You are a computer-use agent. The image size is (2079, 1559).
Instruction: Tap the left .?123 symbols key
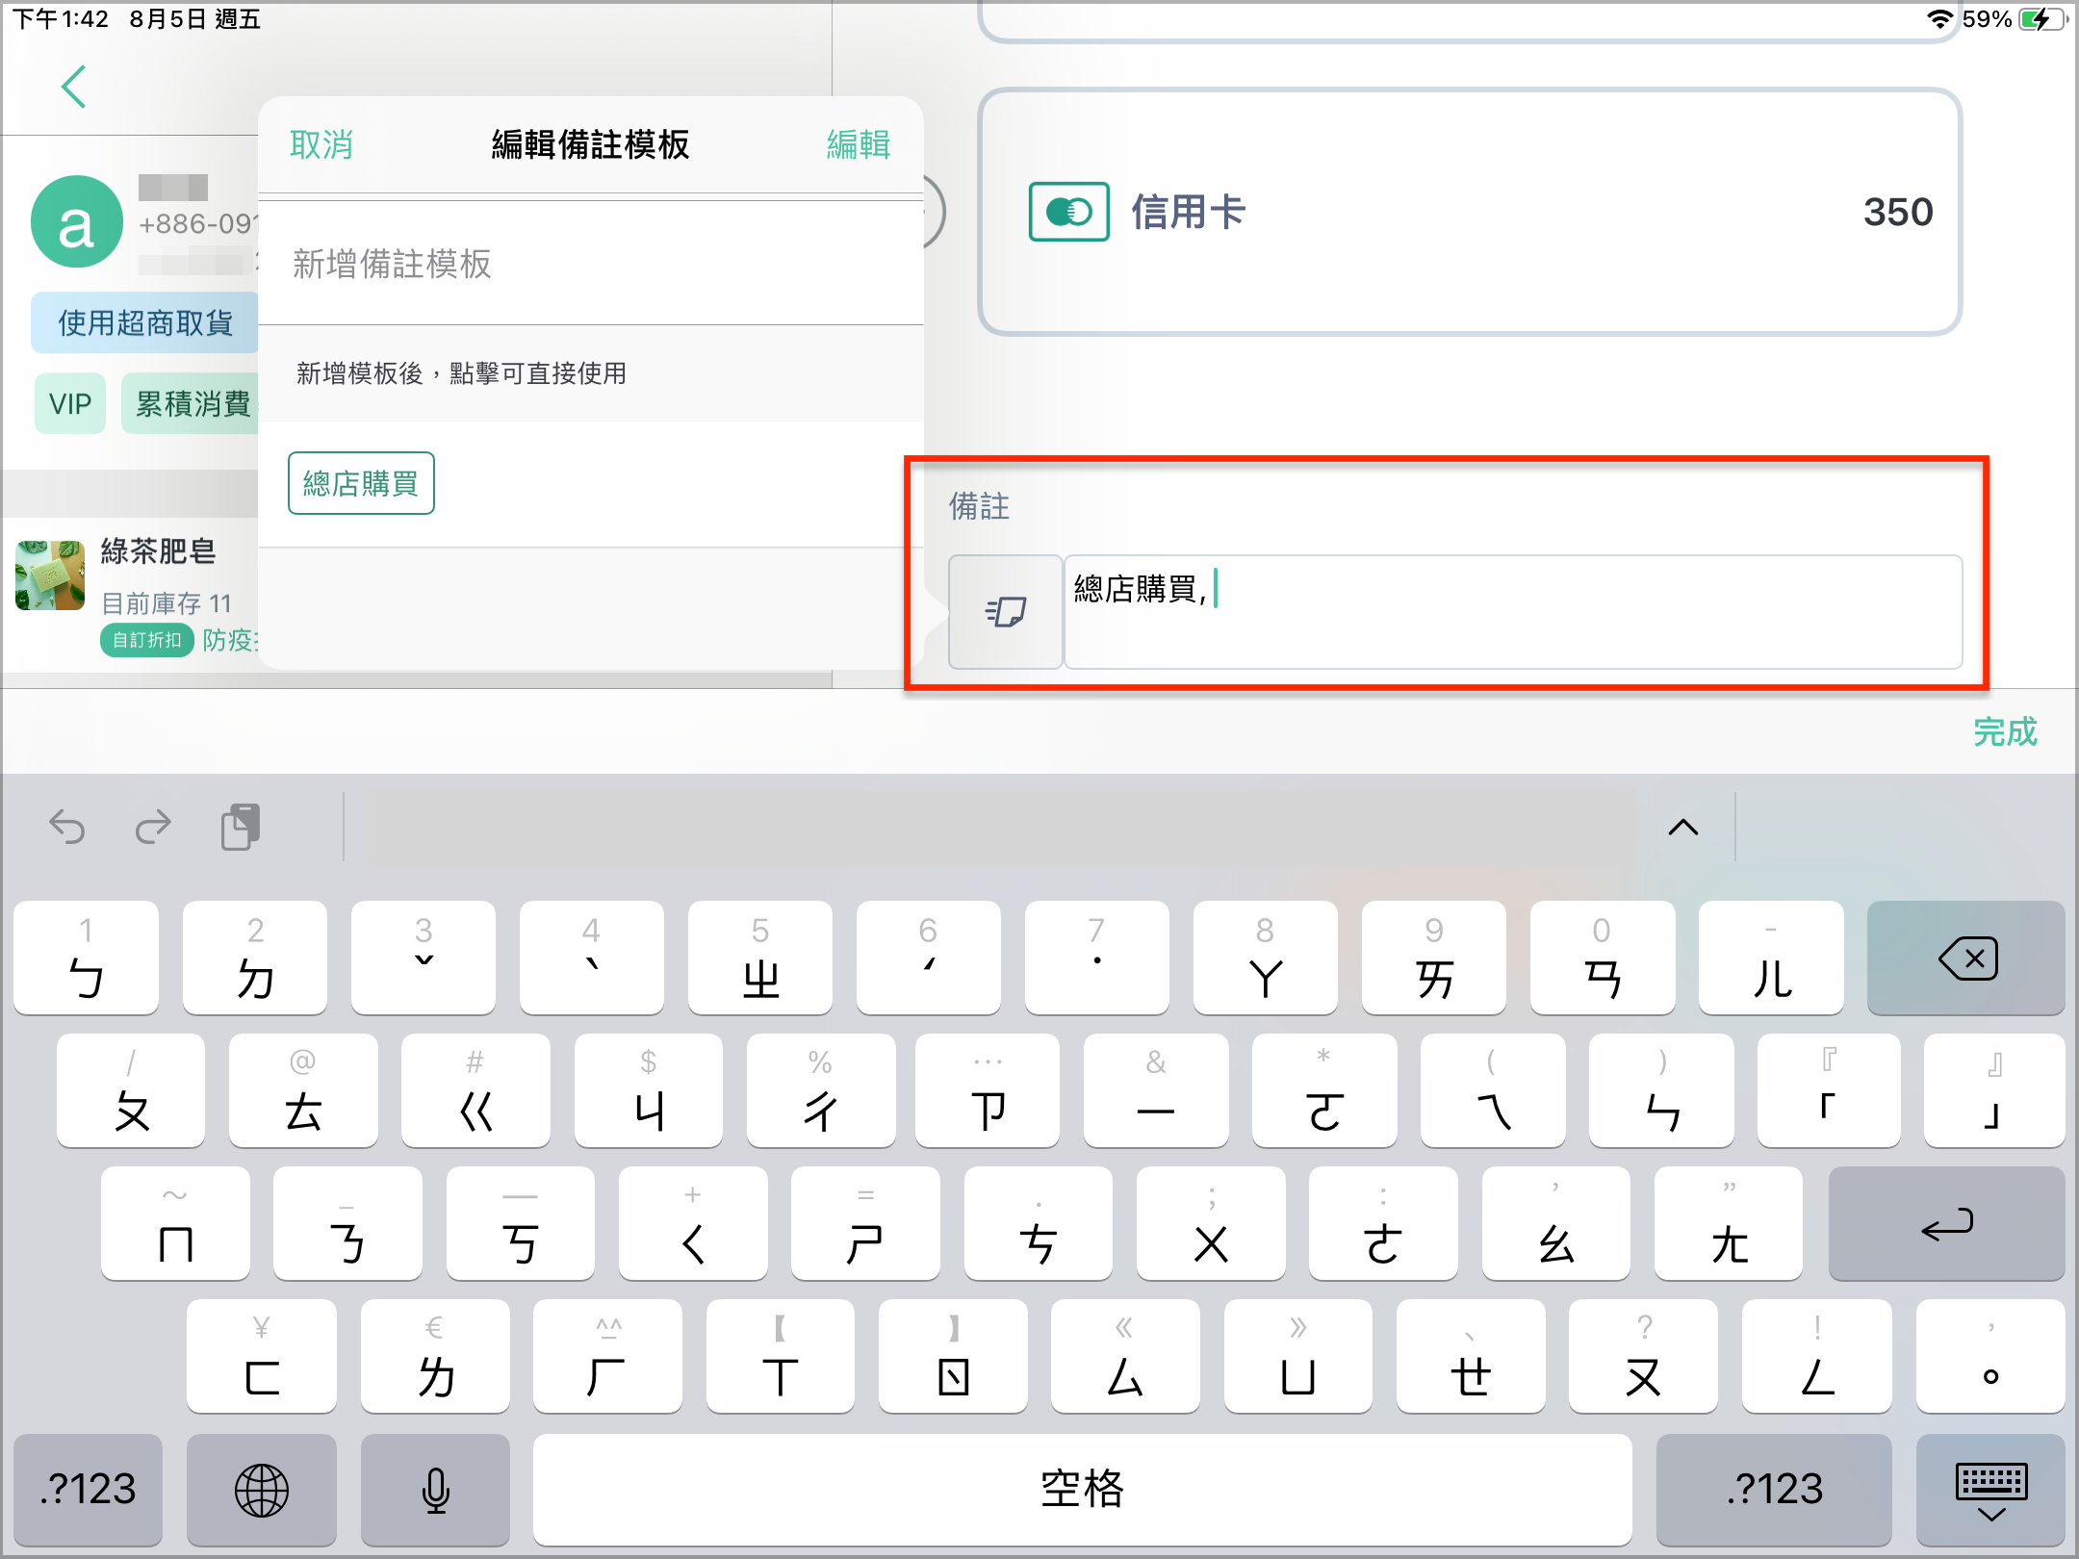pos(89,1489)
